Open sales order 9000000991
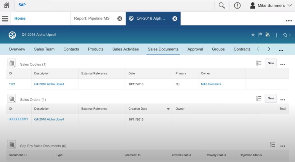The height and width of the screenshot is (162, 295). 18,119
